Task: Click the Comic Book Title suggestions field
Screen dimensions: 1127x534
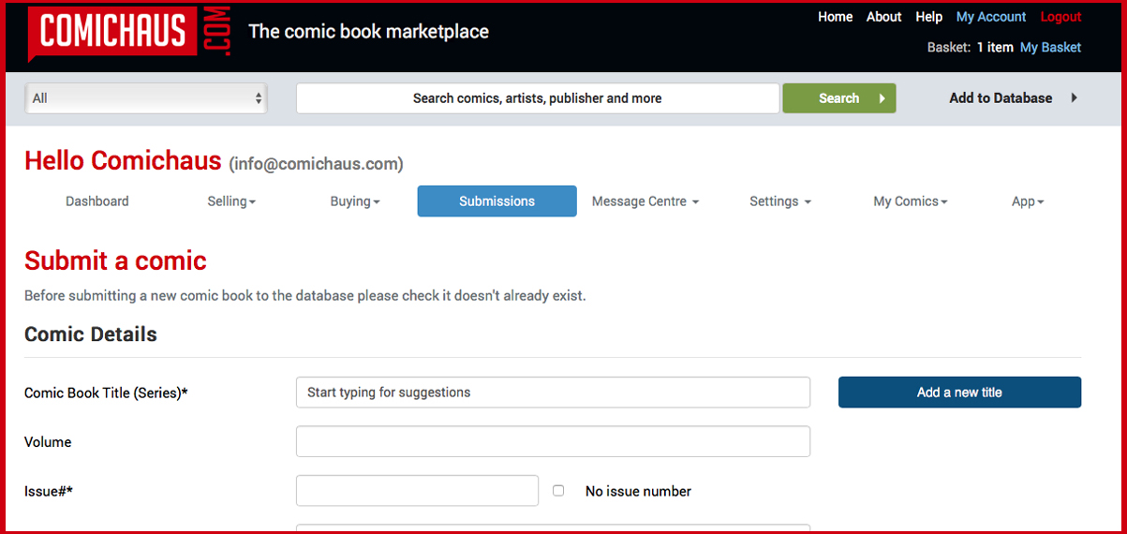Action: pyautogui.click(x=553, y=393)
